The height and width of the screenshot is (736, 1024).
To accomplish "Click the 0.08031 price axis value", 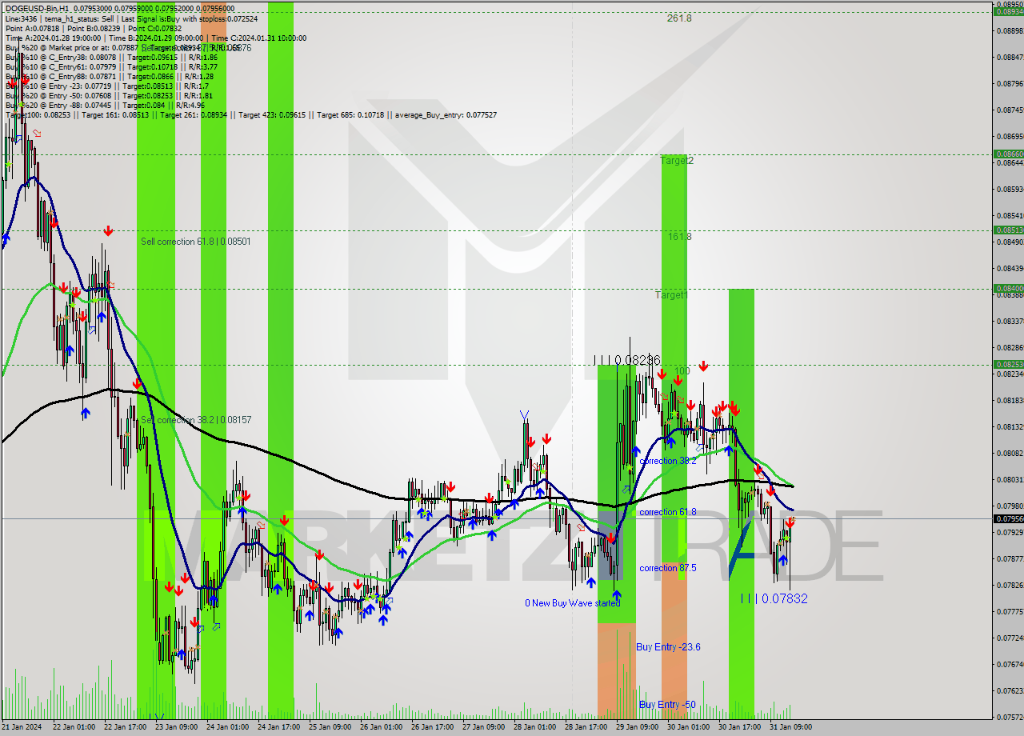I will coord(1010,479).
